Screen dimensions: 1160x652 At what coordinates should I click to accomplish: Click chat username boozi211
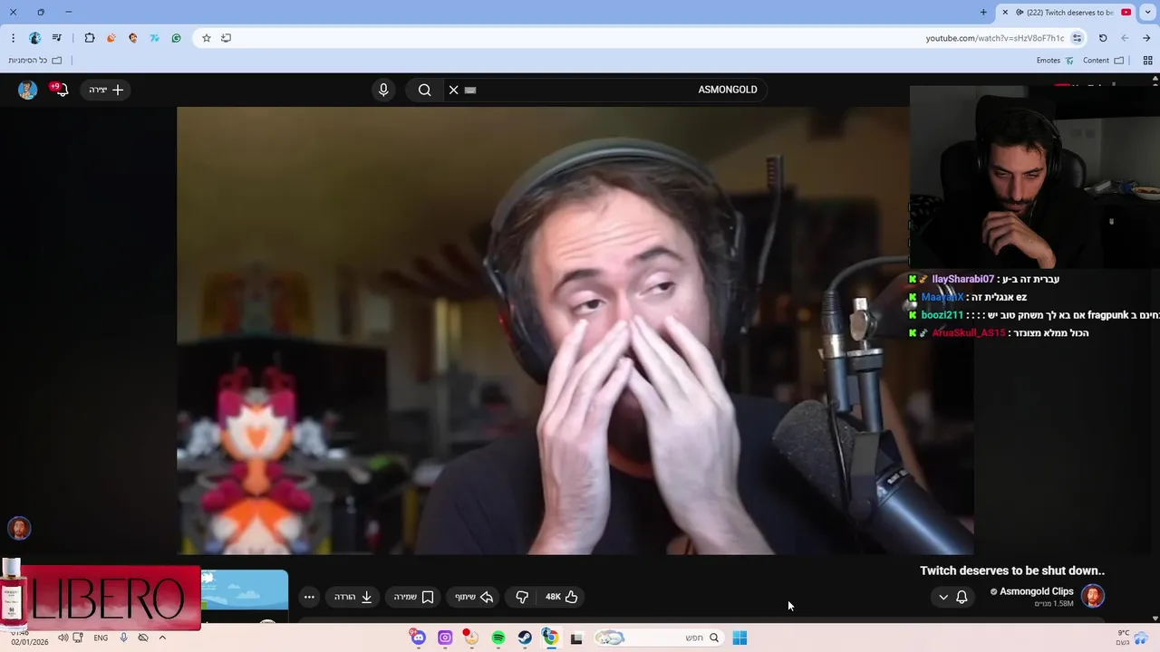(x=942, y=315)
